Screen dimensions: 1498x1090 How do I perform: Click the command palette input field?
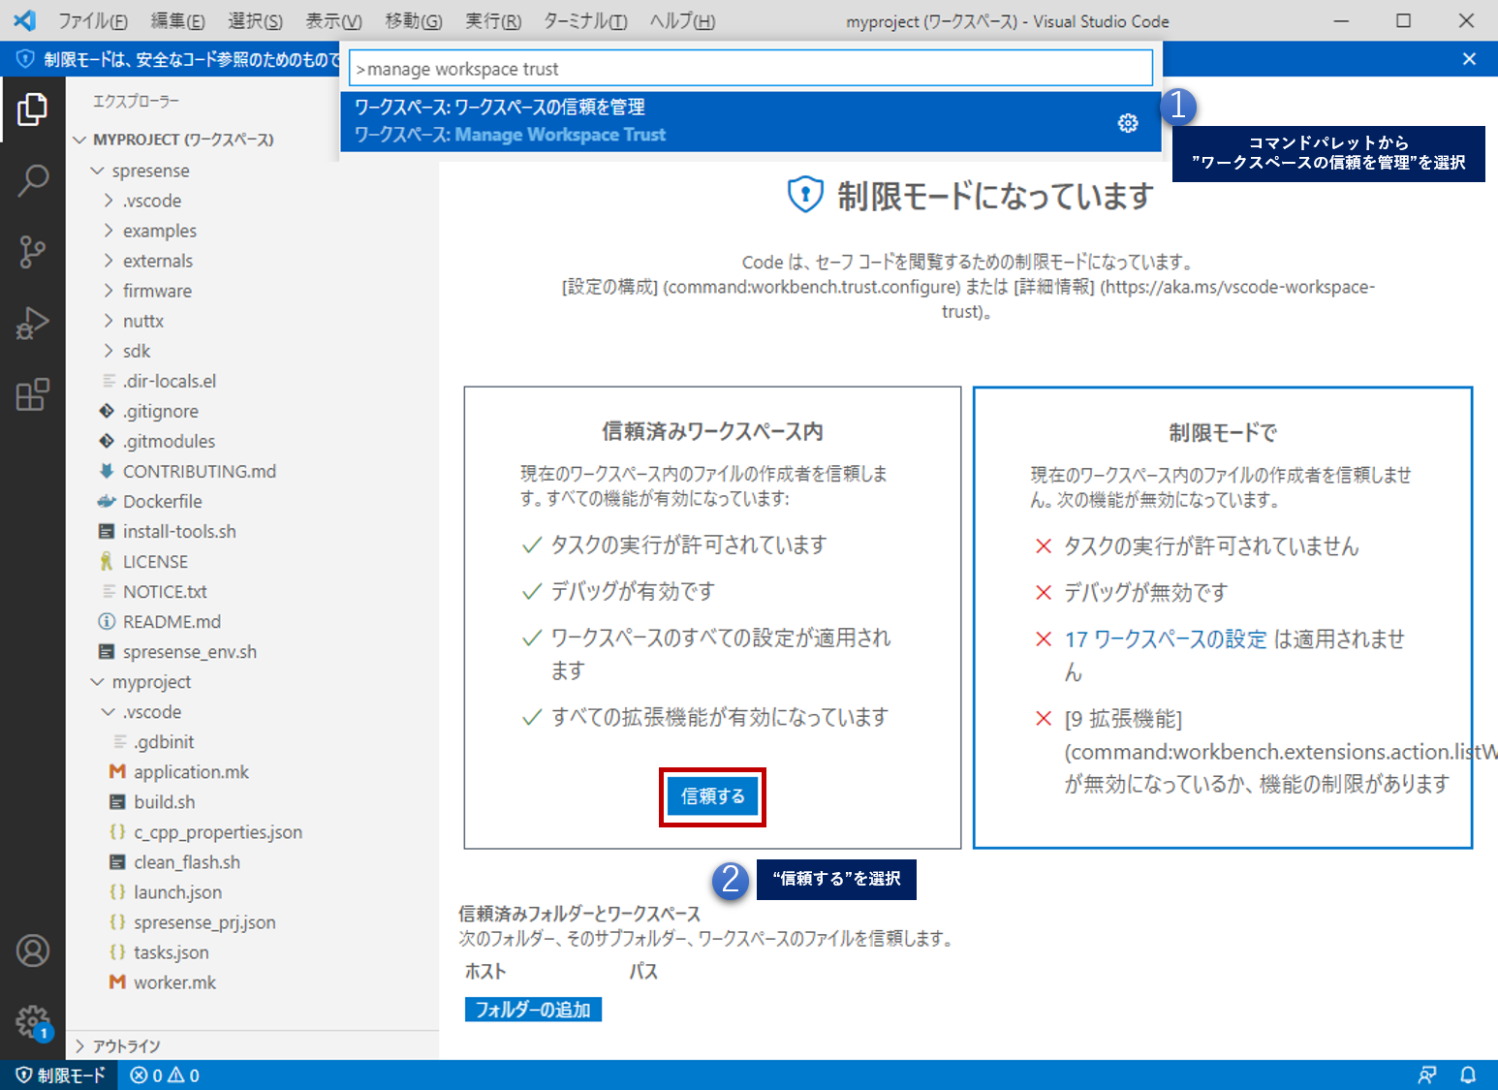pos(751,69)
